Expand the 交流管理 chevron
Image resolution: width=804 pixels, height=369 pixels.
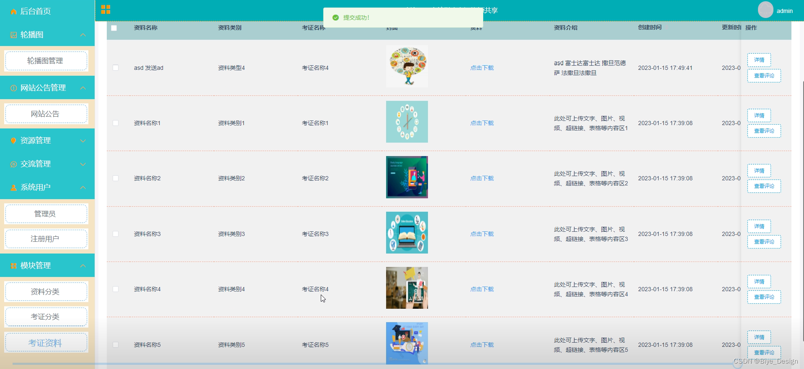click(x=83, y=164)
